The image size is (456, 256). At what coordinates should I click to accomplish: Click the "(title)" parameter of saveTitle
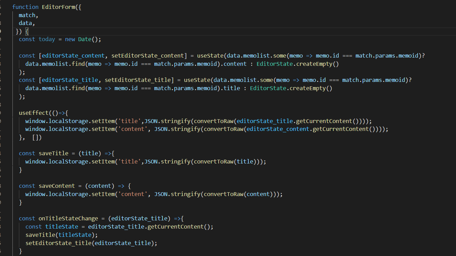(90, 154)
